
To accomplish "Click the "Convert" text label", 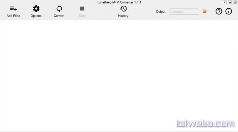I will (59, 16).
